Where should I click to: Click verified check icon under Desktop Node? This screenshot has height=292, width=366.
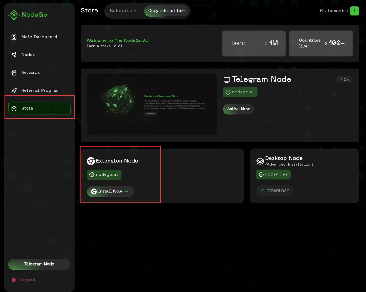pos(261,174)
